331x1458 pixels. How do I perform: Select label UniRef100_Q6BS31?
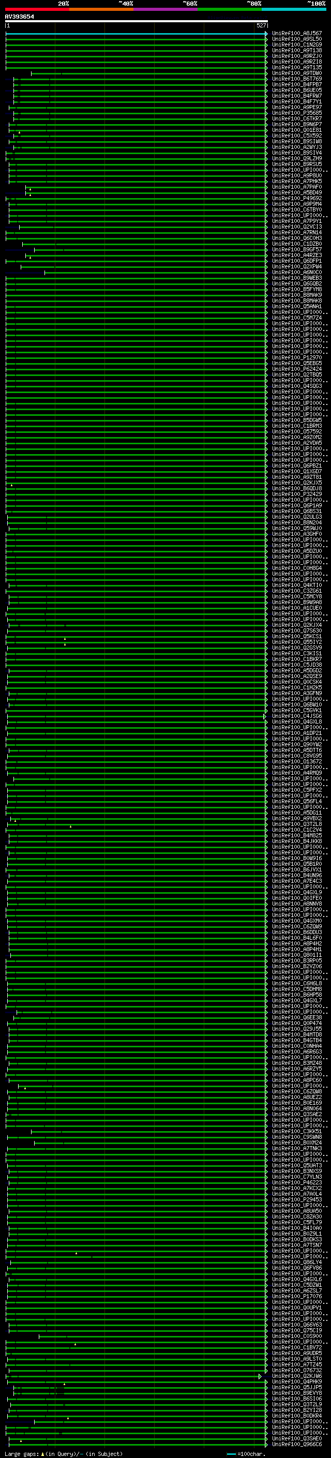[x=297, y=511]
